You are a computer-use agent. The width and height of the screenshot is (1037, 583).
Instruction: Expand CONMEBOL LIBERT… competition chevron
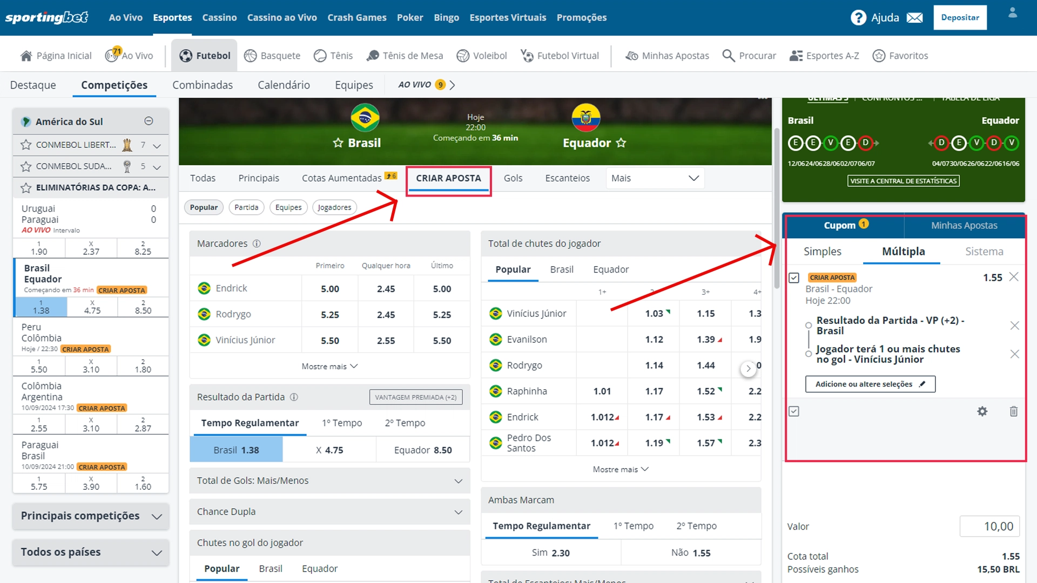click(157, 146)
